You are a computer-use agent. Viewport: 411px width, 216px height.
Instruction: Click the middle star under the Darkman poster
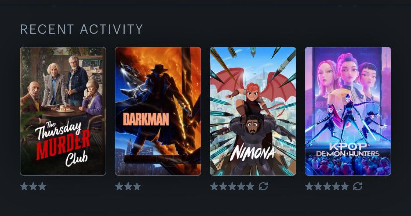click(x=128, y=186)
